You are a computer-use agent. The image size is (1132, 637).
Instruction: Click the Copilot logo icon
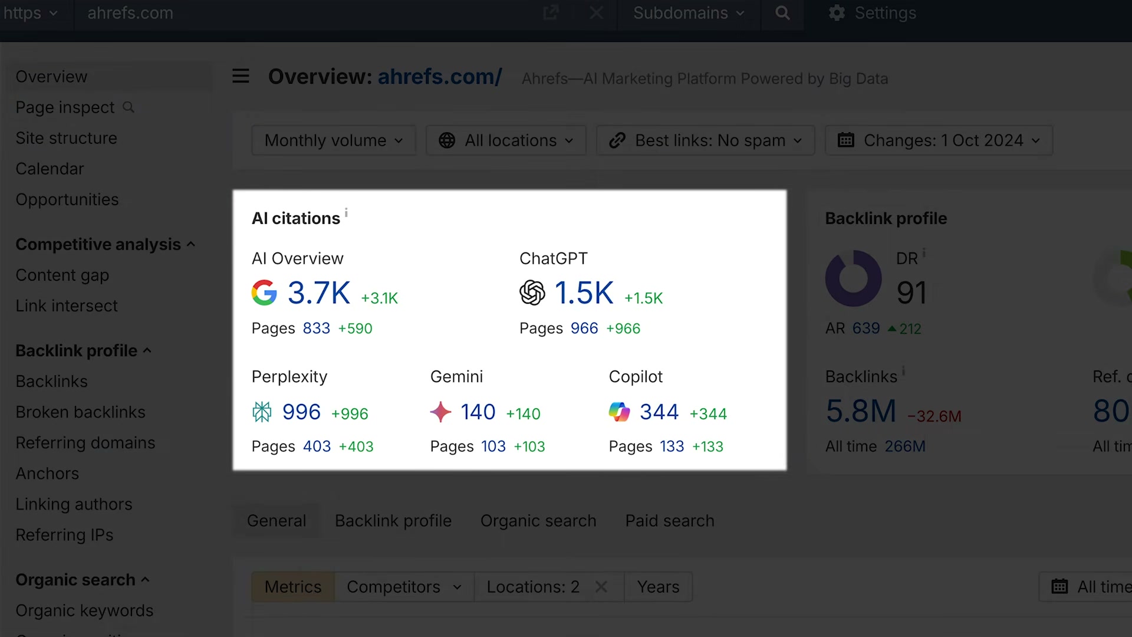619,412
